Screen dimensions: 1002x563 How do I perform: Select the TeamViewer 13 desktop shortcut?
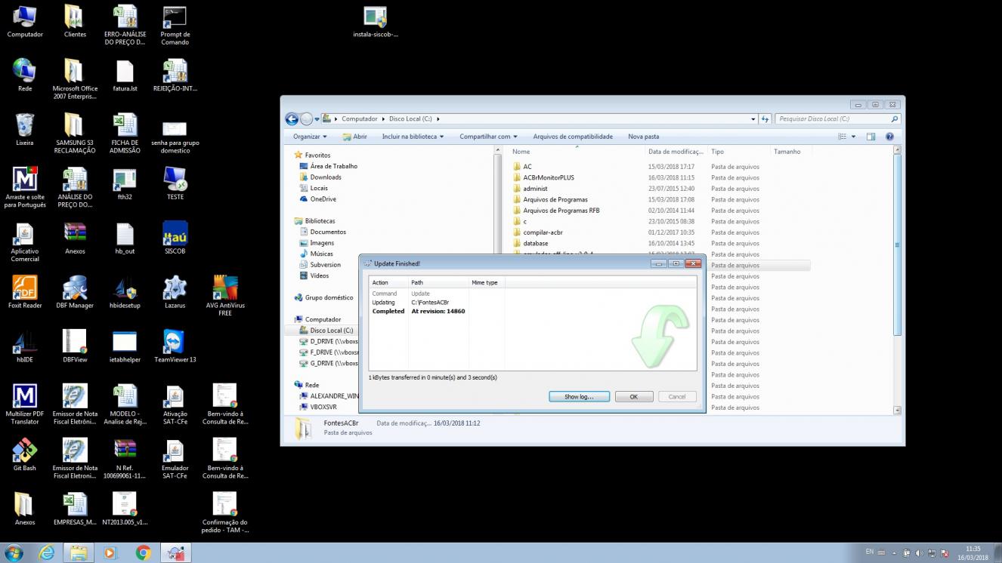(x=175, y=345)
